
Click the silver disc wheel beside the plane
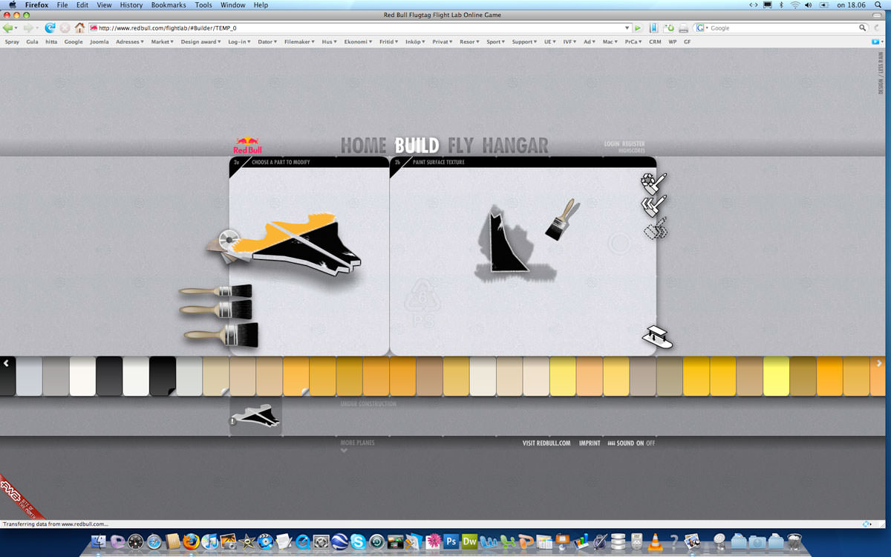click(229, 239)
